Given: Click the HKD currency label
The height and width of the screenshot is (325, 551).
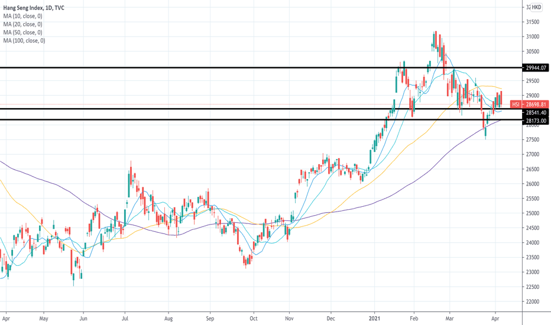Looking at the screenshot, I should 536,7.
